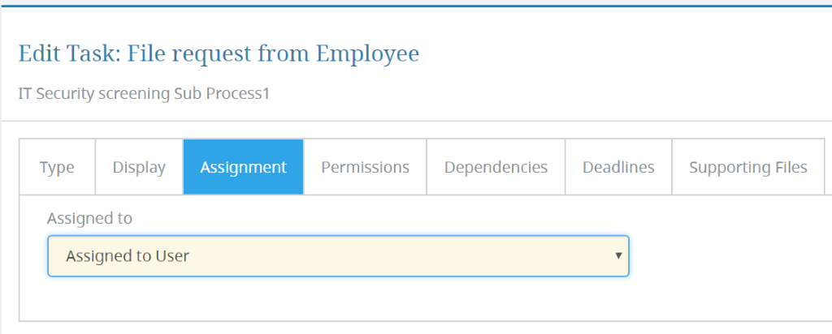The image size is (832, 334).
Task: Switch to the Deadlines tab
Action: tap(618, 167)
